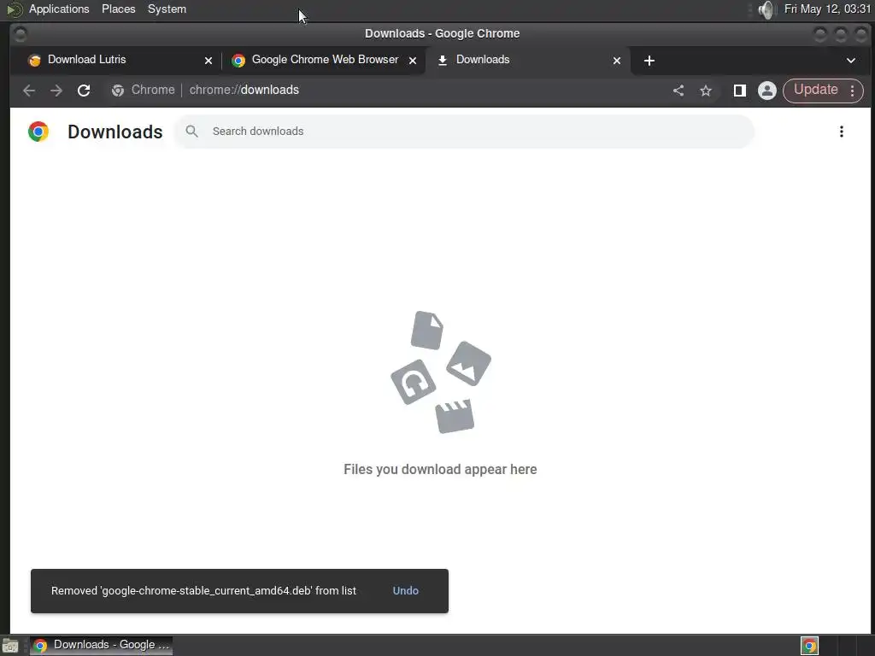Open the Places menu
The height and width of the screenshot is (656, 875).
tap(118, 9)
